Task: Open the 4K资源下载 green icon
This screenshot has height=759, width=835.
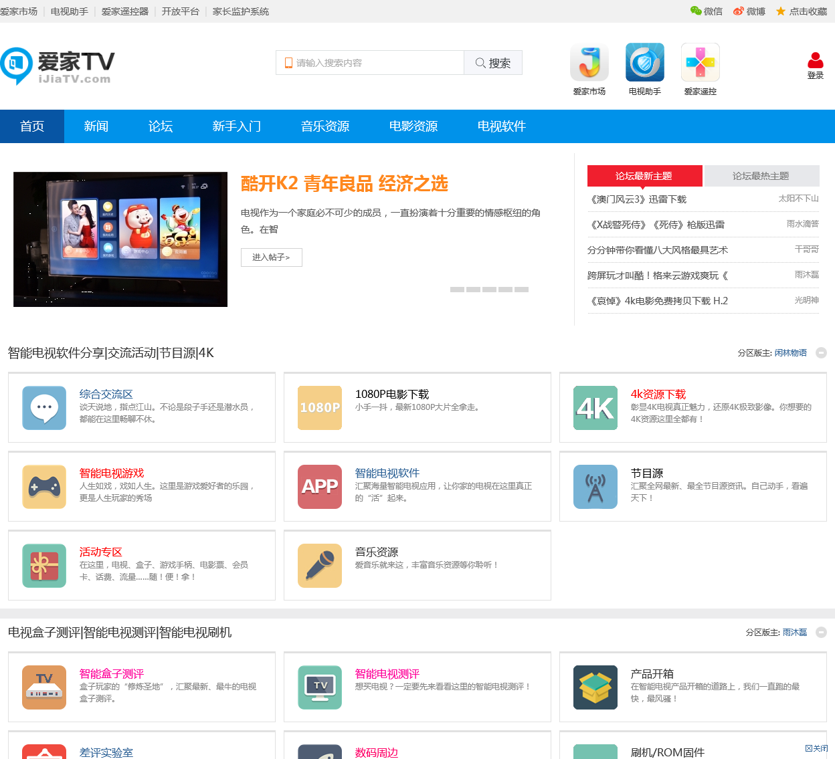Action: click(x=595, y=408)
